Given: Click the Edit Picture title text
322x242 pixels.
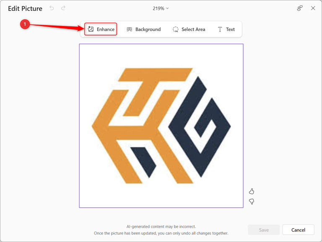Looking at the screenshot, I should [25, 8].
